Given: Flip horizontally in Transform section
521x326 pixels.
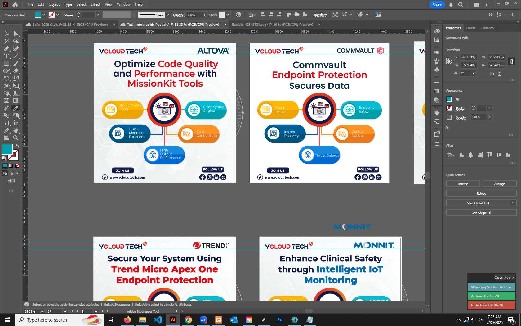Looking at the screenshot, I should (x=492, y=74).
